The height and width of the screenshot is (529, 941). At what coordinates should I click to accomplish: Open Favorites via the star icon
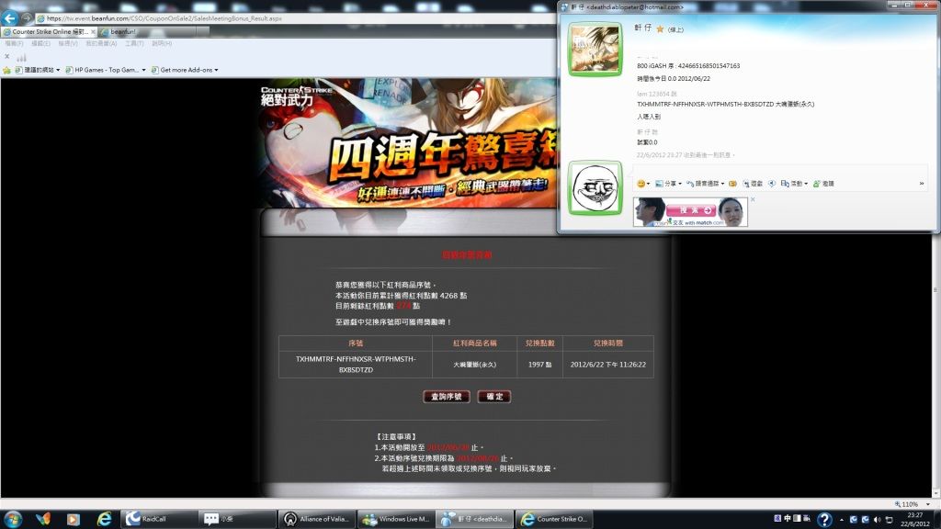[x=6, y=70]
